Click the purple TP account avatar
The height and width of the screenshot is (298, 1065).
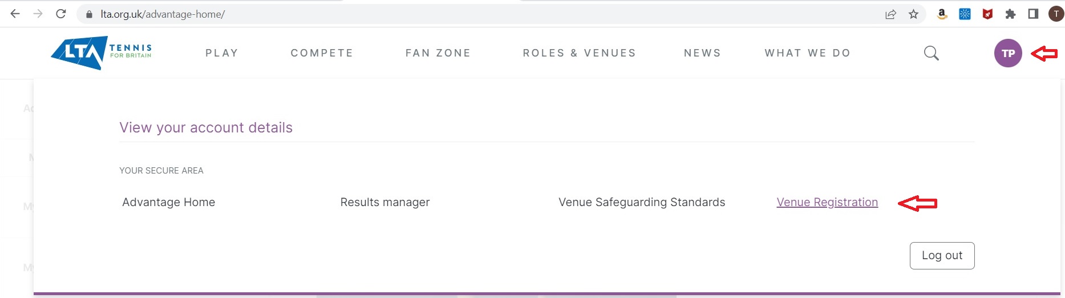1008,53
